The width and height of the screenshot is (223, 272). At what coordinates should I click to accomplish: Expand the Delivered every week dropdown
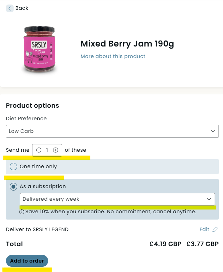pyautogui.click(x=117, y=199)
